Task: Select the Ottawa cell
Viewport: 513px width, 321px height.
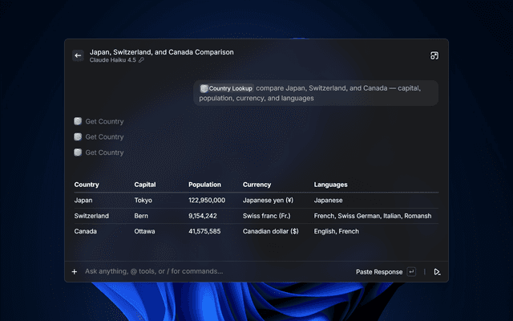Action: click(x=144, y=231)
